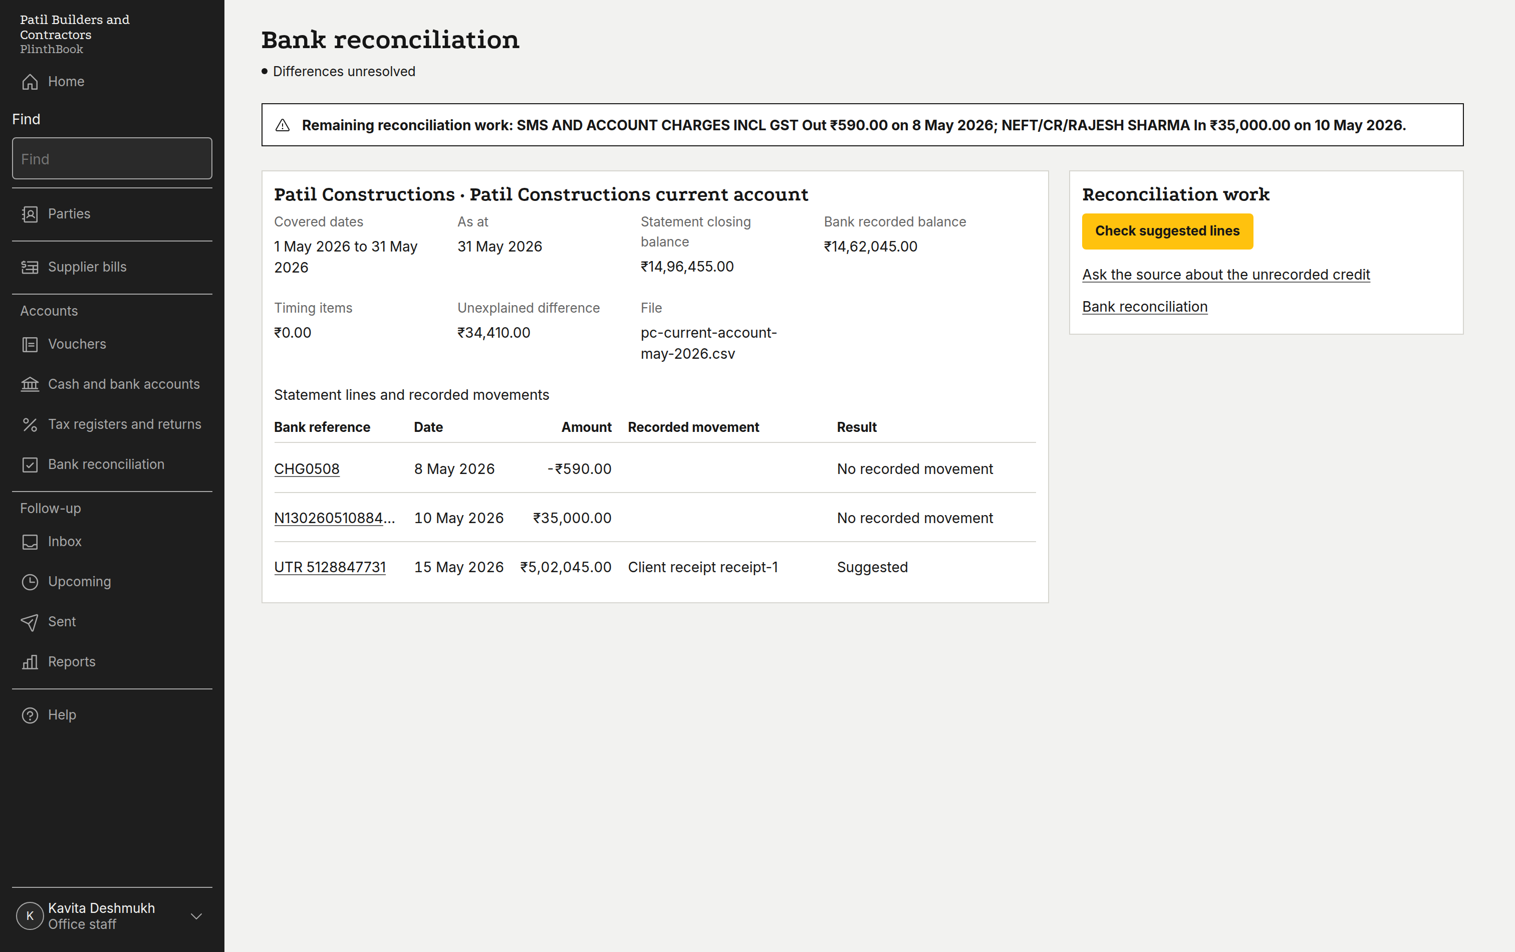Viewport: 1515px width, 952px height.
Task: Click the Home house icon
Action: click(30, 82)
